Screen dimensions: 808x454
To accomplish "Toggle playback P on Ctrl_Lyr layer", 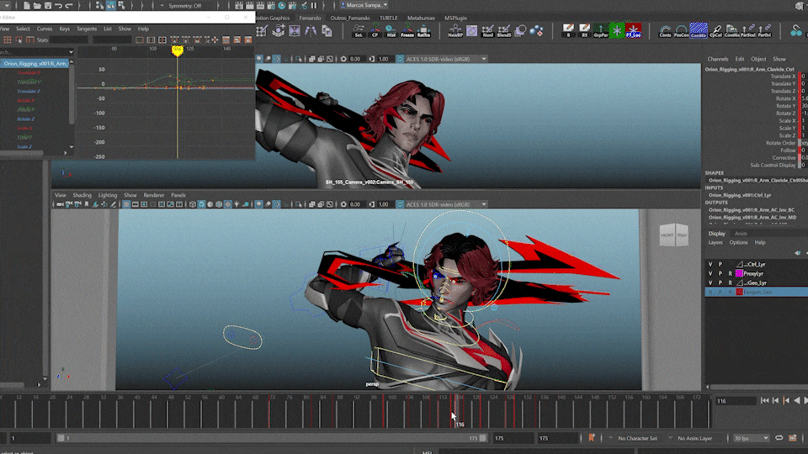I will 720,264.
